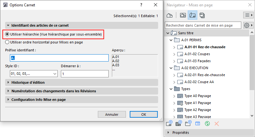This screenshot has height=137, width=255.
Task: Click the new master layout icon
Action: click(179, 123)
